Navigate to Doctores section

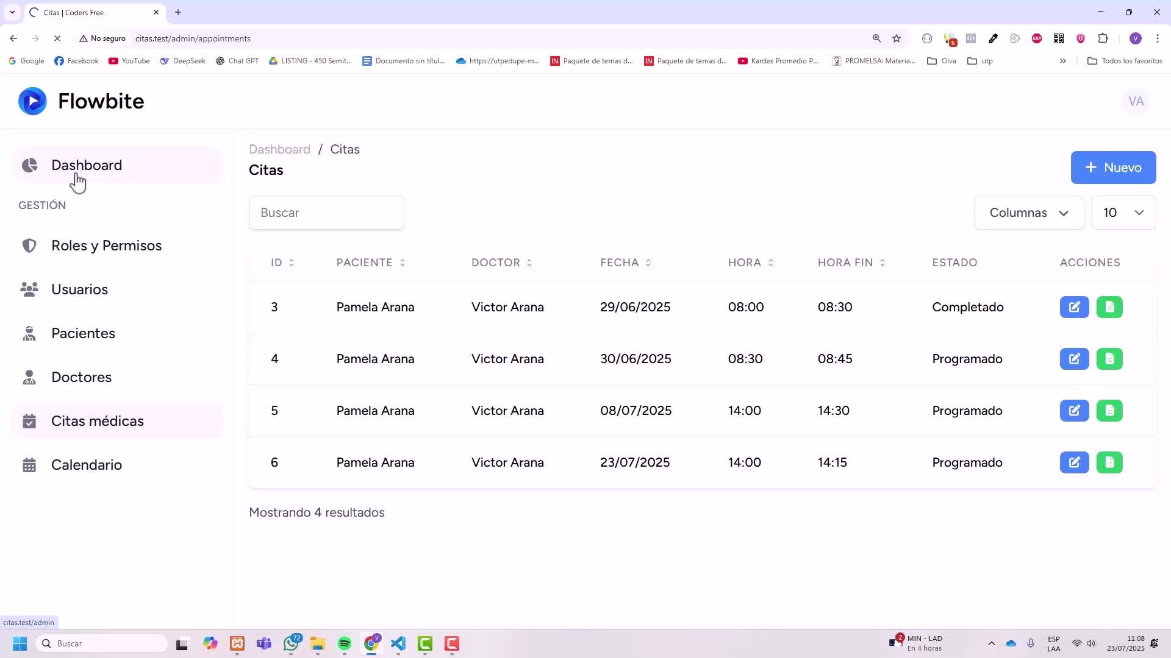click(x=116, y=377)
